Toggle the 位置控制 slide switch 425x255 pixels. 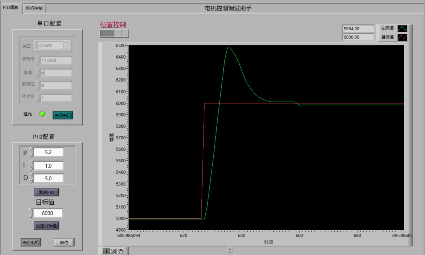[x=114, y=33]
